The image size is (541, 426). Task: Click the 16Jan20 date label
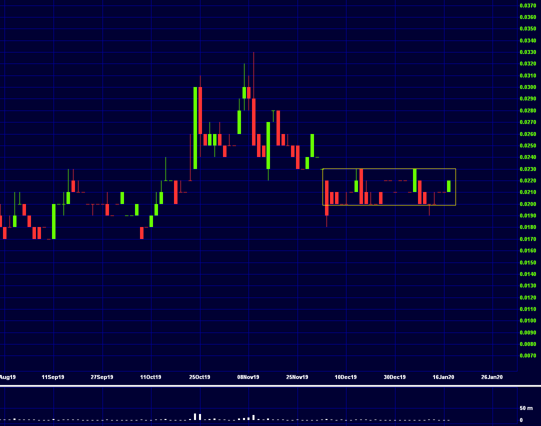(443, 377)
